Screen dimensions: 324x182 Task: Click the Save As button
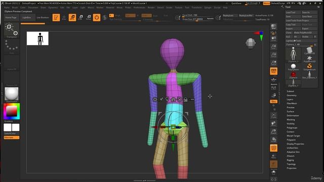click(309, 12)
